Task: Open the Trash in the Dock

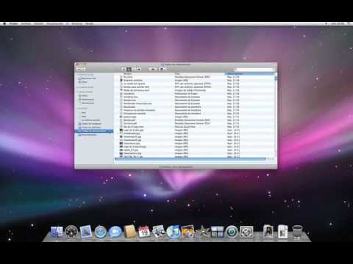Action: (x=297, y=232)
